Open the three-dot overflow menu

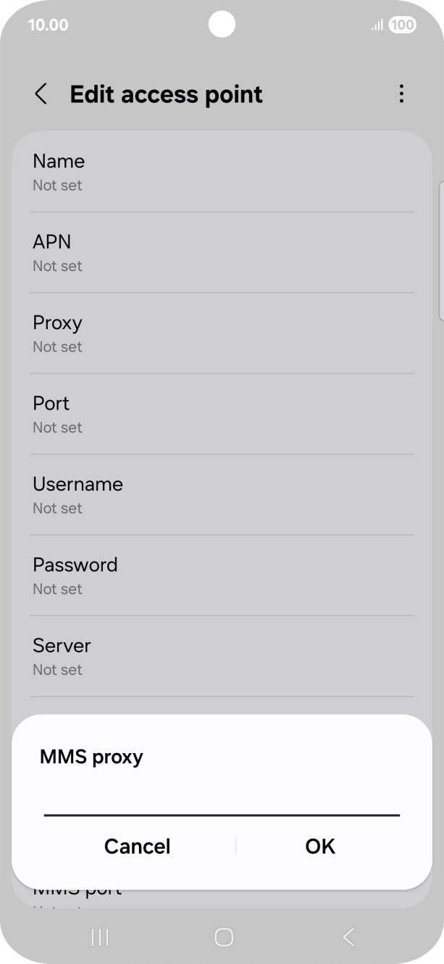401,94
